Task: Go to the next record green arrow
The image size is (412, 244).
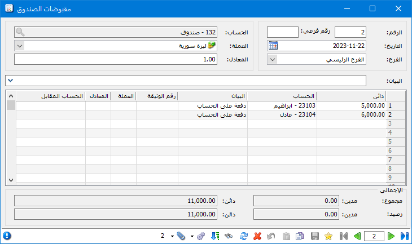Action: click(391, 236)
